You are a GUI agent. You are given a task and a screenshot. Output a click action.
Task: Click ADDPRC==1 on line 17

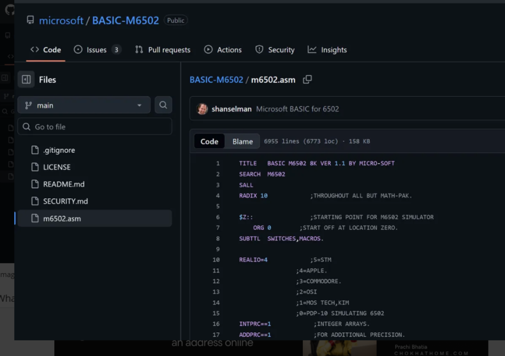[255, 334]
